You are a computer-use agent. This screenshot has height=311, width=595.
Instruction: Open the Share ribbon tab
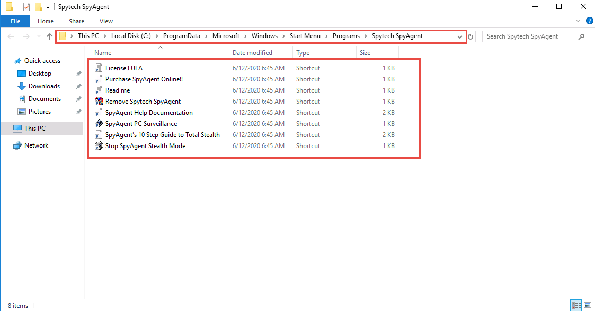point(77,21)
